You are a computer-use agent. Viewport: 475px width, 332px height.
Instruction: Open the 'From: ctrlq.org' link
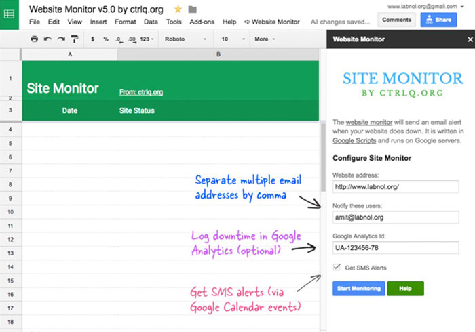click(141, 92)
